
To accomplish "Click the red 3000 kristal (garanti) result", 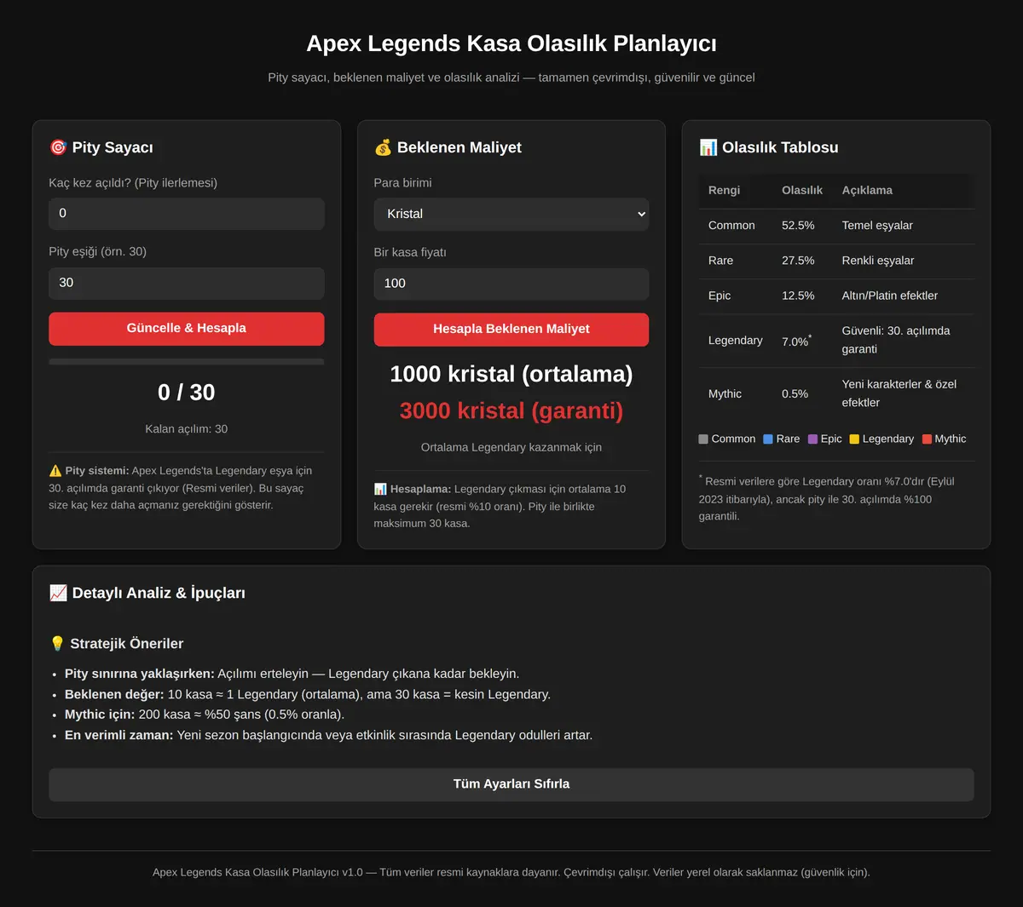I will pyautogui.click(x=511, y=410).
